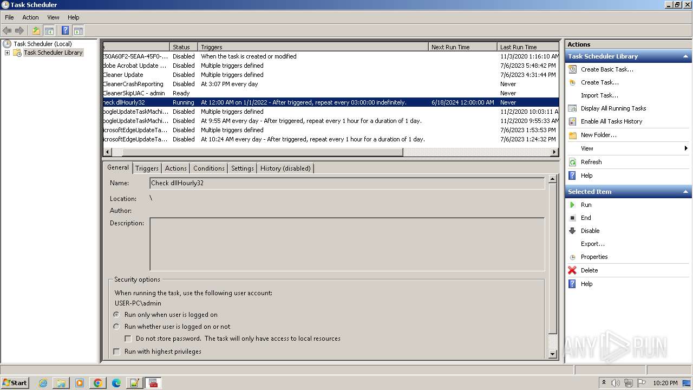Image resolution: width=693 pixels, height=390 pixels.
Task: Collapse the Task Scheduler Library actions section
Action: [685, 56]
